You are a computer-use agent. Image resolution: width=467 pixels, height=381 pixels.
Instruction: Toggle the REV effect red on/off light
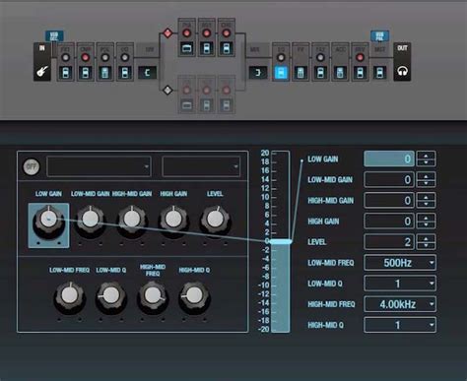point(360,57)
